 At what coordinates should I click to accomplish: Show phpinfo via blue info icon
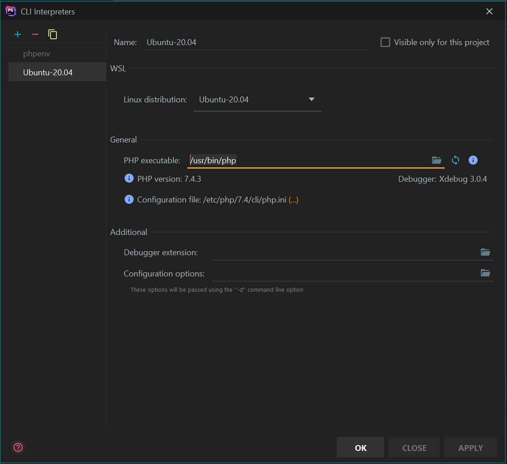click(x=473, y=160)
